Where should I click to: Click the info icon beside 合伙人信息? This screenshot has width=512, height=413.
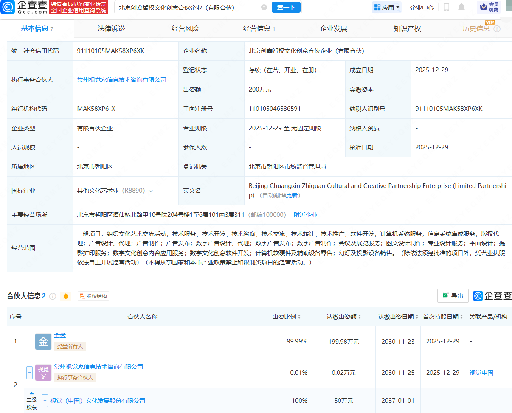click(x=52, y=296)
